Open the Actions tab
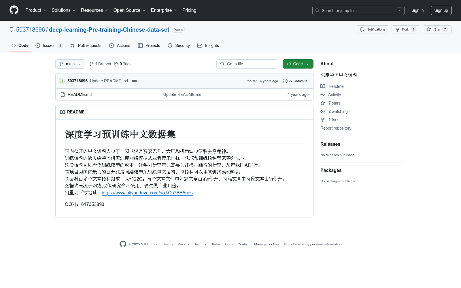This screenshot has height=288, width=461. [120, 46]
